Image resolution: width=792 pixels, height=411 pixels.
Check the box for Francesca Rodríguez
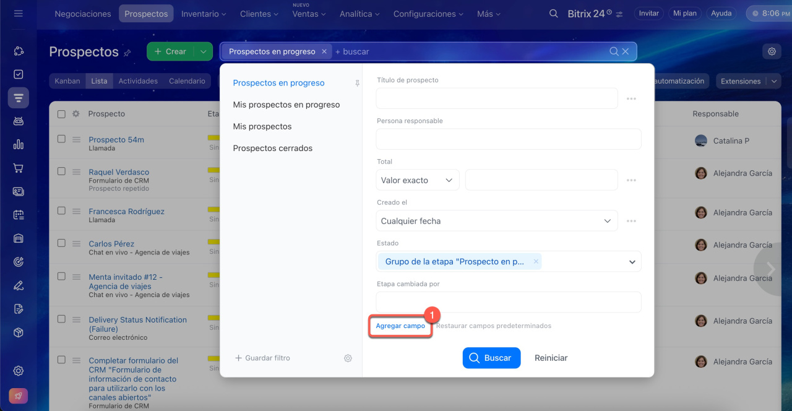[61, 210]
